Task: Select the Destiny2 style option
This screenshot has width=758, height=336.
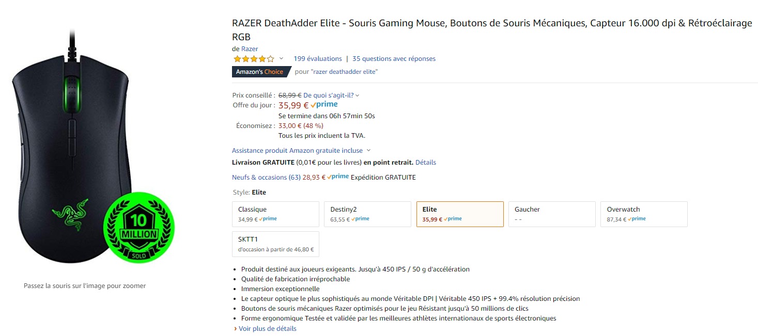Action: click(x=367, y=214)
